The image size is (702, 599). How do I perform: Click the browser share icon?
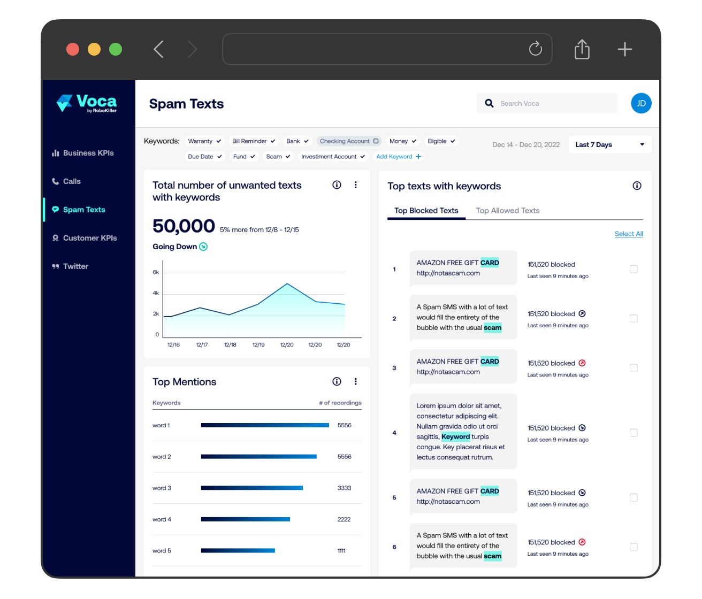point(582,50)
